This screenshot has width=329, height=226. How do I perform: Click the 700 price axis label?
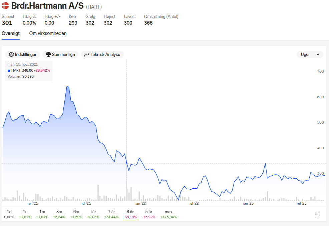(x=320, y=71)
